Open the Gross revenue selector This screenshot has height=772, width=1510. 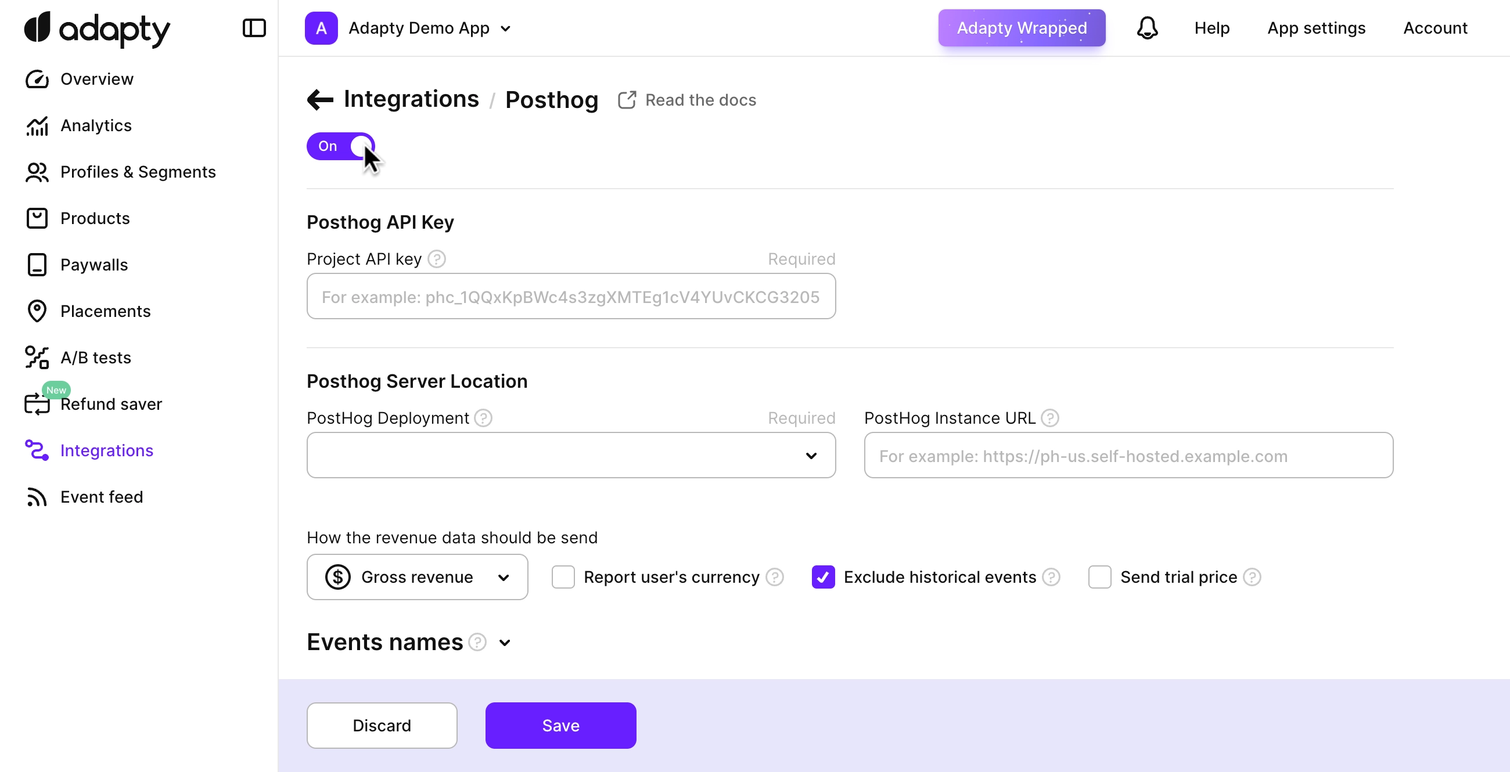pos(417,576)
